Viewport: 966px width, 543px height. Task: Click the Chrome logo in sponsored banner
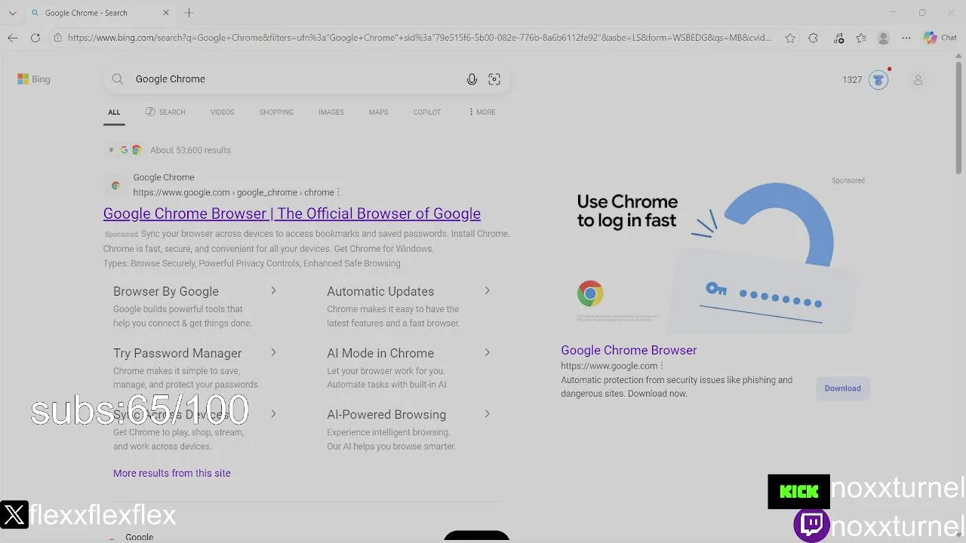590,293
